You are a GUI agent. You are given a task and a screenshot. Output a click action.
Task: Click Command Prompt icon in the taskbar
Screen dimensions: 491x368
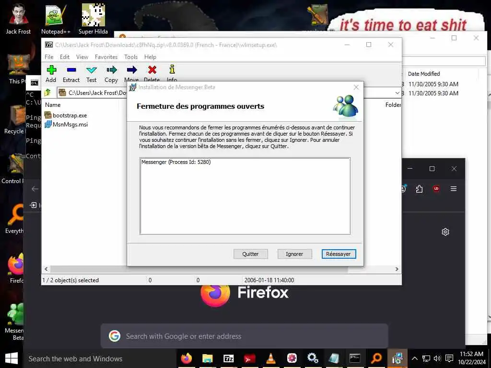click(355, 358)
